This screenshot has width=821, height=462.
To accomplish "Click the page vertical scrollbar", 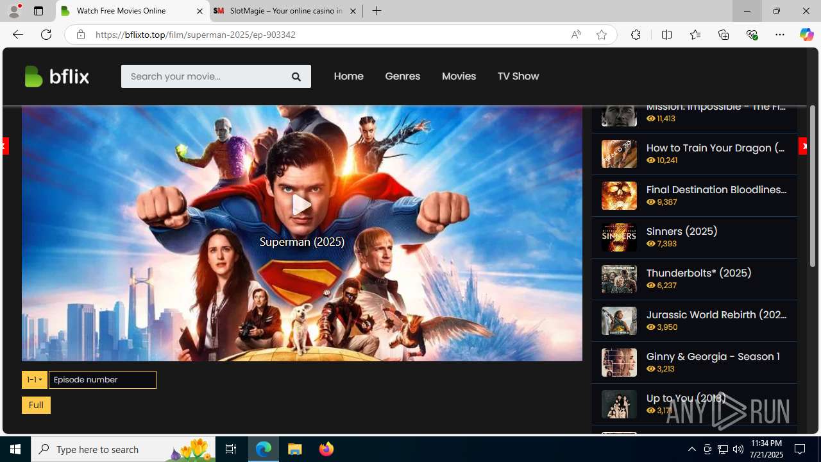I will (x=812, y=186).
